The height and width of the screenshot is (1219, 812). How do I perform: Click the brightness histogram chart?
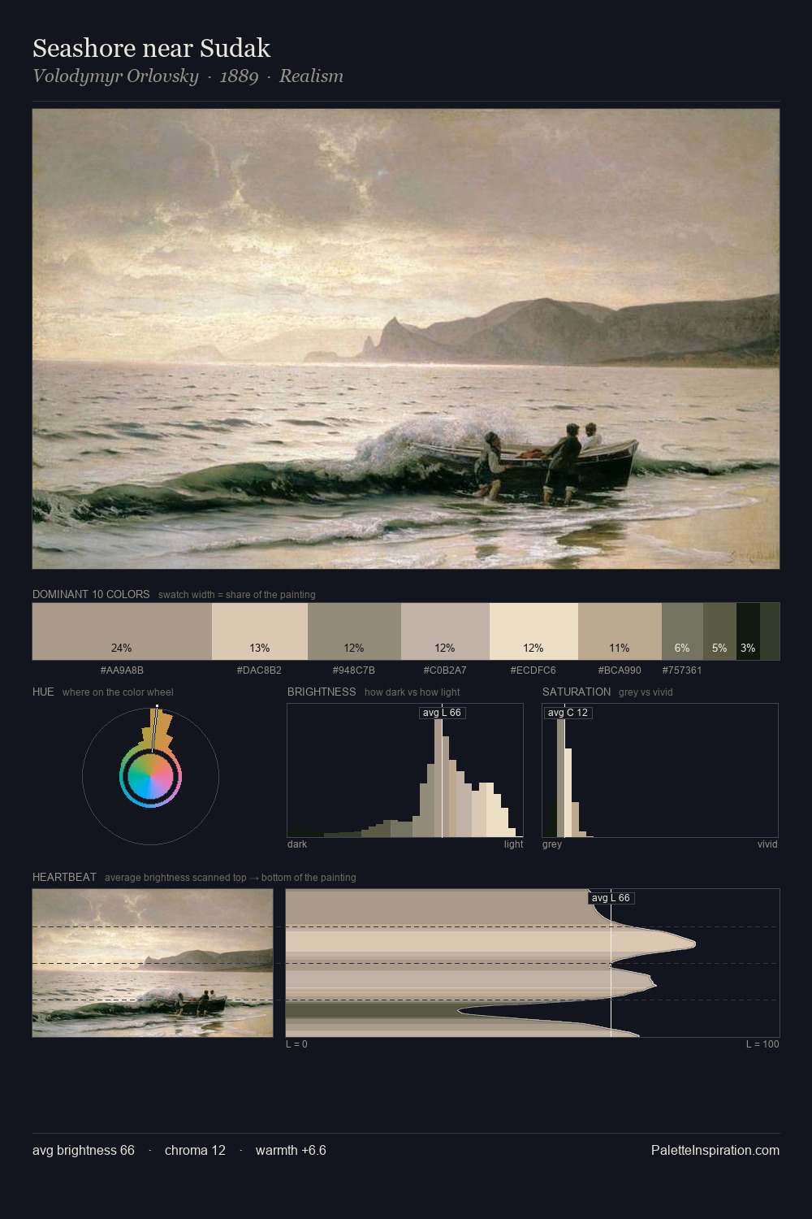pos(405,770)
